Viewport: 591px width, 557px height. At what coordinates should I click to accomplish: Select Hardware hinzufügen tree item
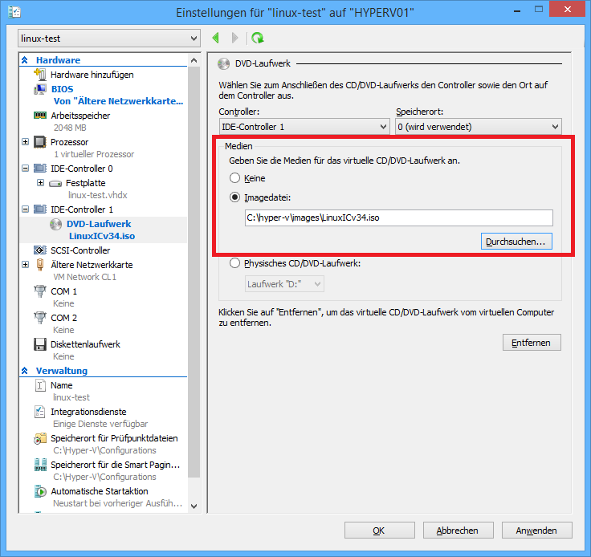click(92, 75)
